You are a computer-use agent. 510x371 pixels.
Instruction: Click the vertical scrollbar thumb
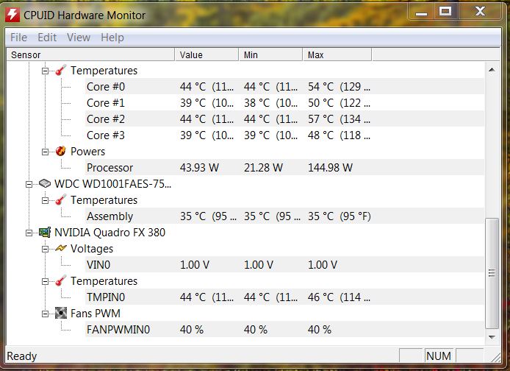coord(492,273)
